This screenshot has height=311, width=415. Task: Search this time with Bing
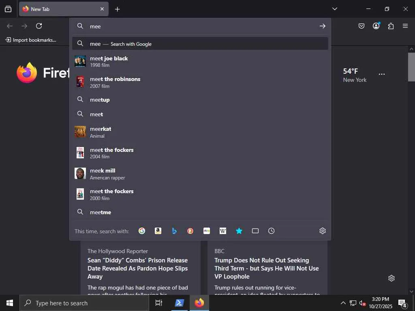point(174,231)
